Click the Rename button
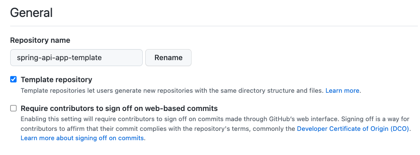The image size is (420, 155). (x=168, y=58)
